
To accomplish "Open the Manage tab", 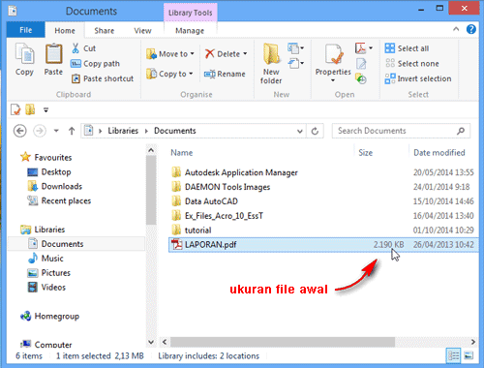I will [190, 31].
